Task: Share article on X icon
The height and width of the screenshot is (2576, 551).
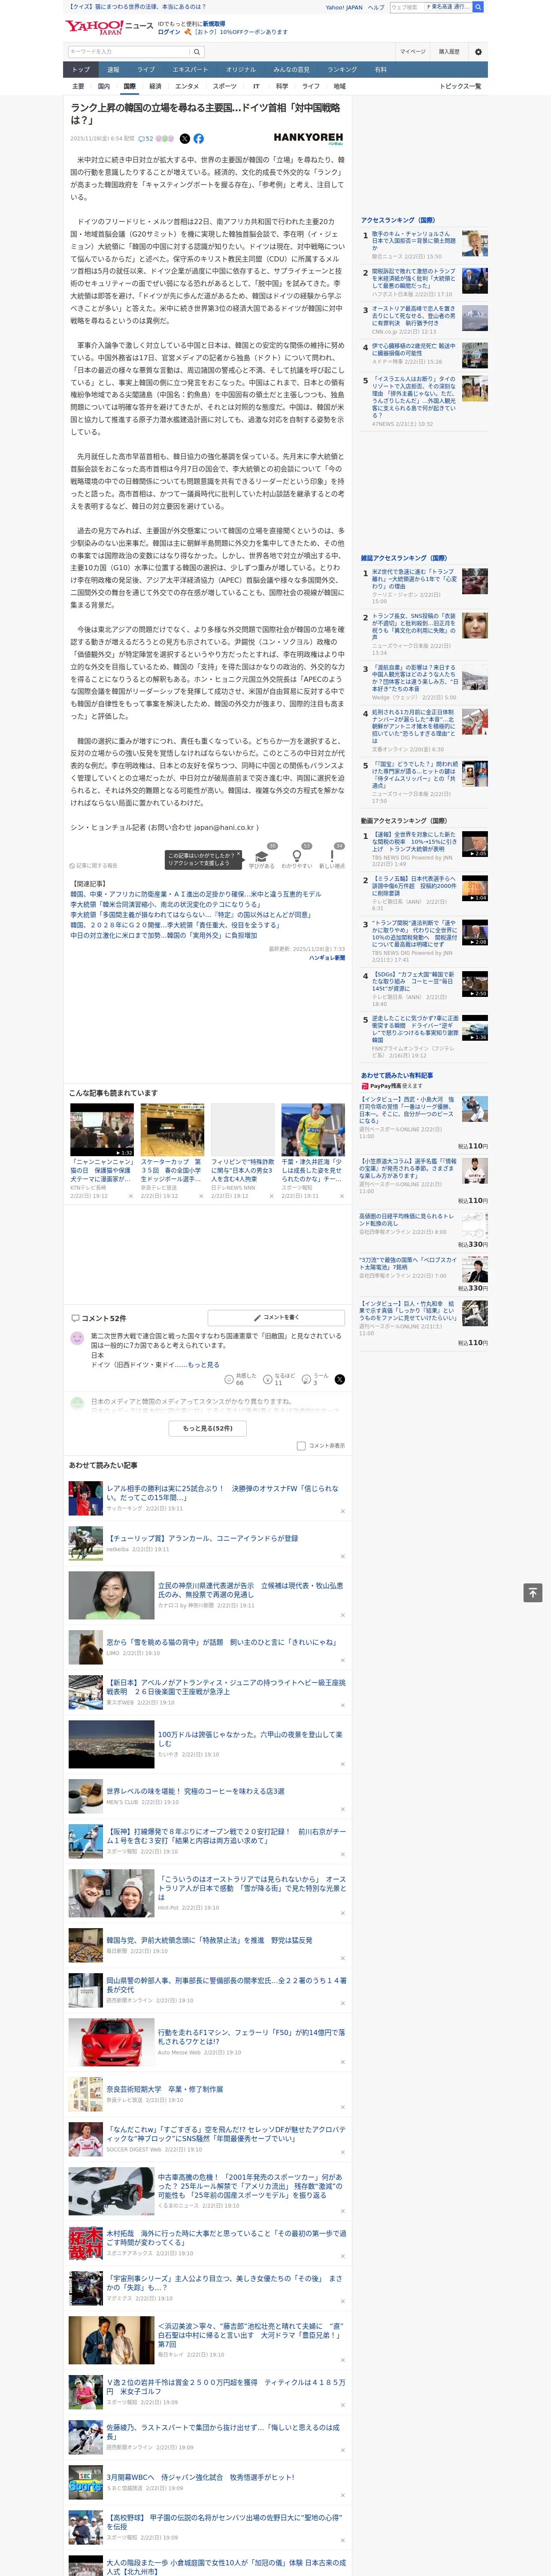Action: click(184, 139)
